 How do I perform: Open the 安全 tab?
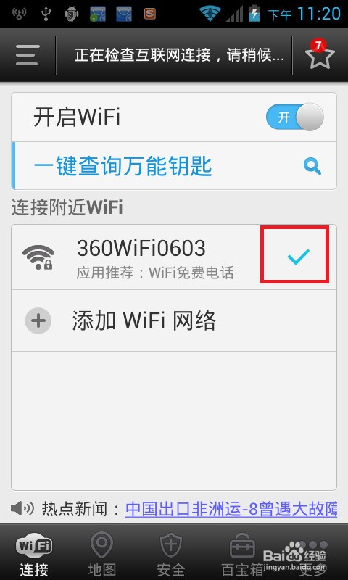click(x=171, y=553)
